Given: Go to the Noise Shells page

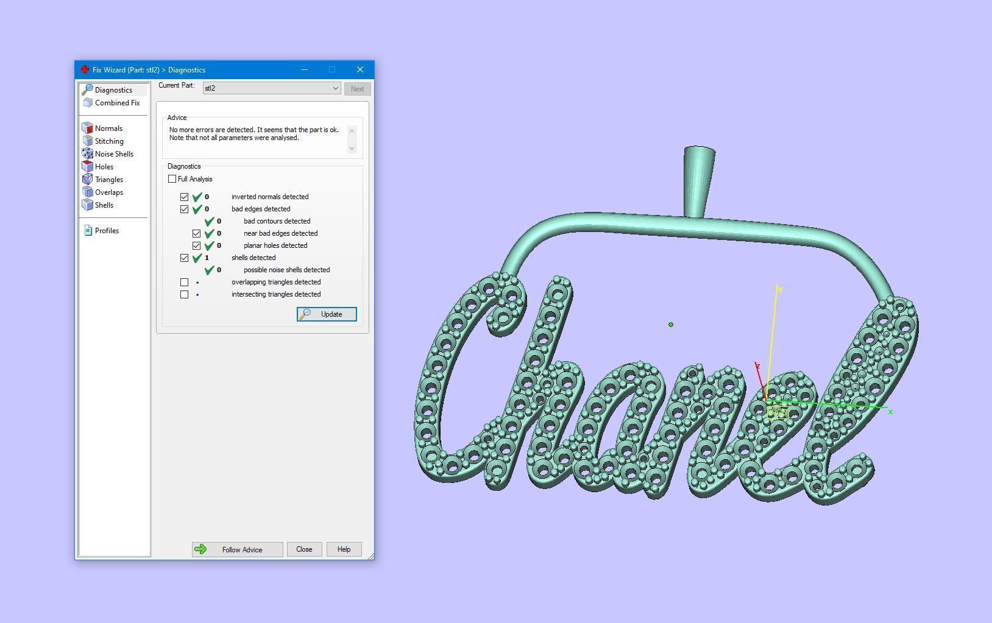Looking at the screenshot, I should [x=114, y=154].
